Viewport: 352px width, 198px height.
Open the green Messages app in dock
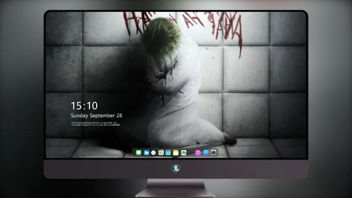tap(138, 153)
